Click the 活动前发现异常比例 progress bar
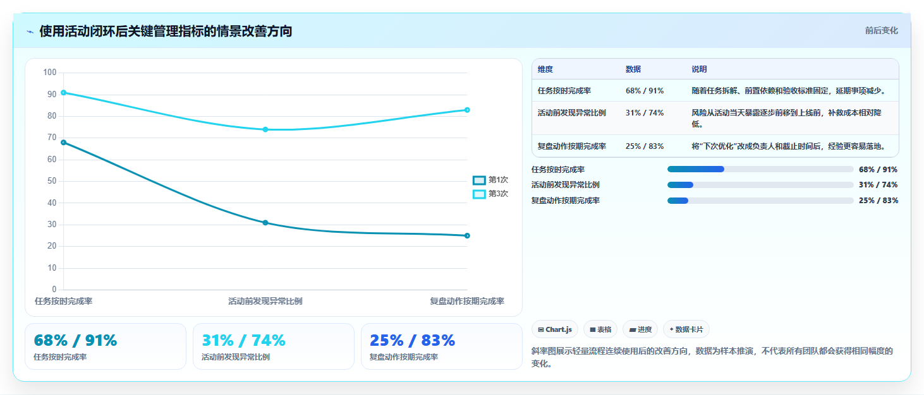The image size is (924, 395). (760, 185)
